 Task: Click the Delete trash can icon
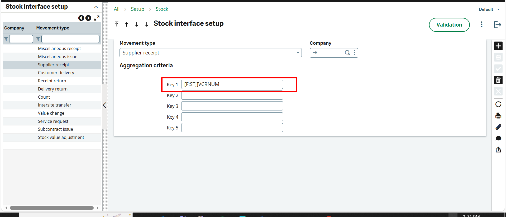pos(498,80)
